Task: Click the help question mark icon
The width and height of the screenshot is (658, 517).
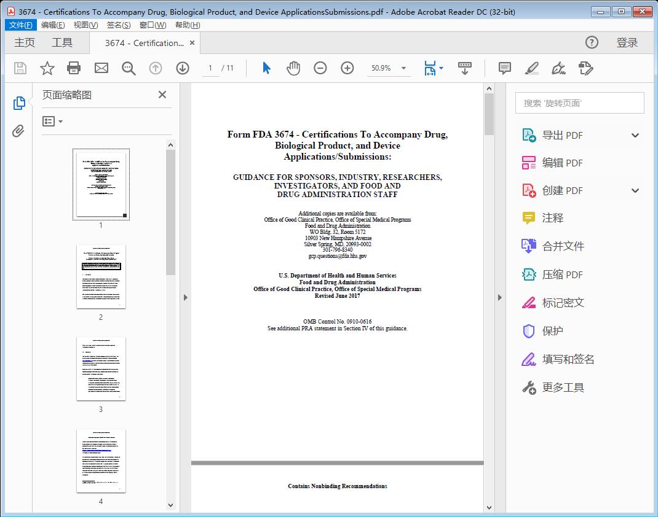Action: coord(592,42)
